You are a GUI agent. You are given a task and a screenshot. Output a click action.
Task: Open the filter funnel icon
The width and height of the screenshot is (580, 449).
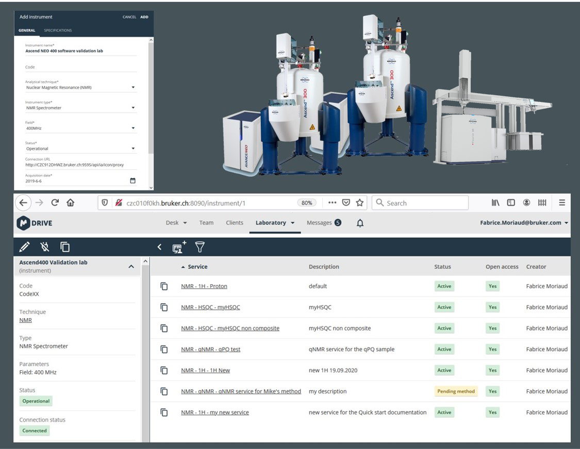click(x=200, y=247)
